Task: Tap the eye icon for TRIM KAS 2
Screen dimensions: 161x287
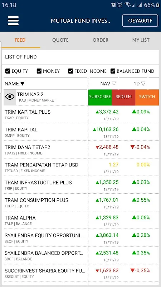Action: [x=10, y=97]
